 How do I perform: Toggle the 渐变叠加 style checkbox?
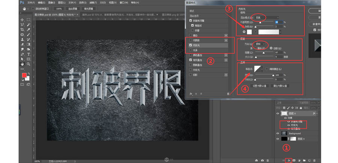190,60
